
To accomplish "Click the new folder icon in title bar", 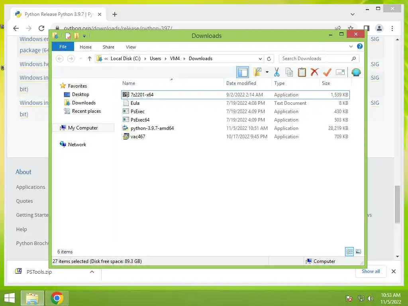I will click(x=76, y=35).
